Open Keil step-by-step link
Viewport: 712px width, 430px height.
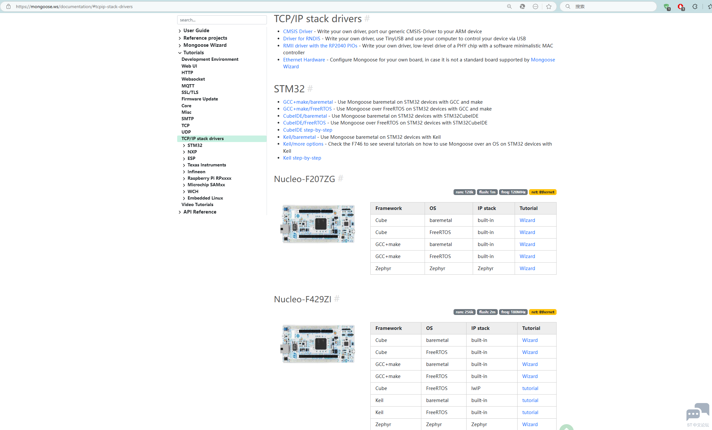click(x=302, y=158)
